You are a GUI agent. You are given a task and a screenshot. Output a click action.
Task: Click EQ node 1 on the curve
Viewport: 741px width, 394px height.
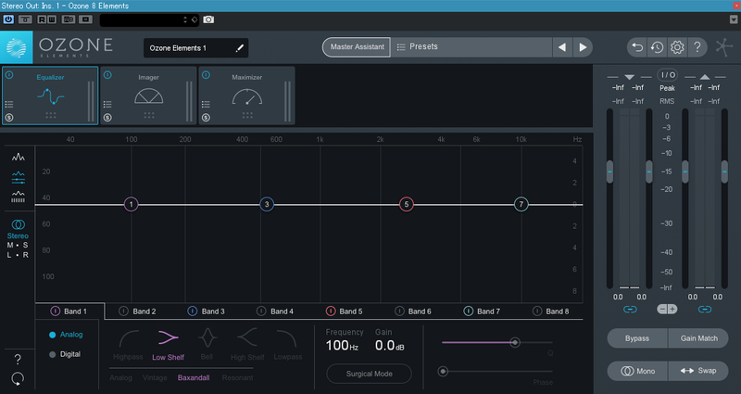(131, 204)
